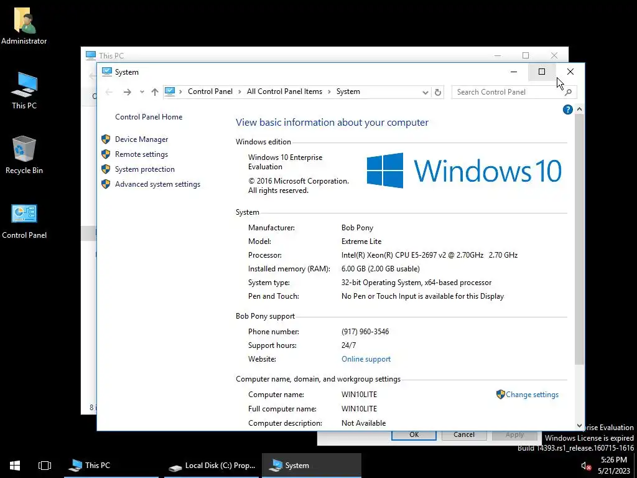The width and height of the screenshot is (637, 478).
Task: Open Remote settings link
Action: point(141,154)
